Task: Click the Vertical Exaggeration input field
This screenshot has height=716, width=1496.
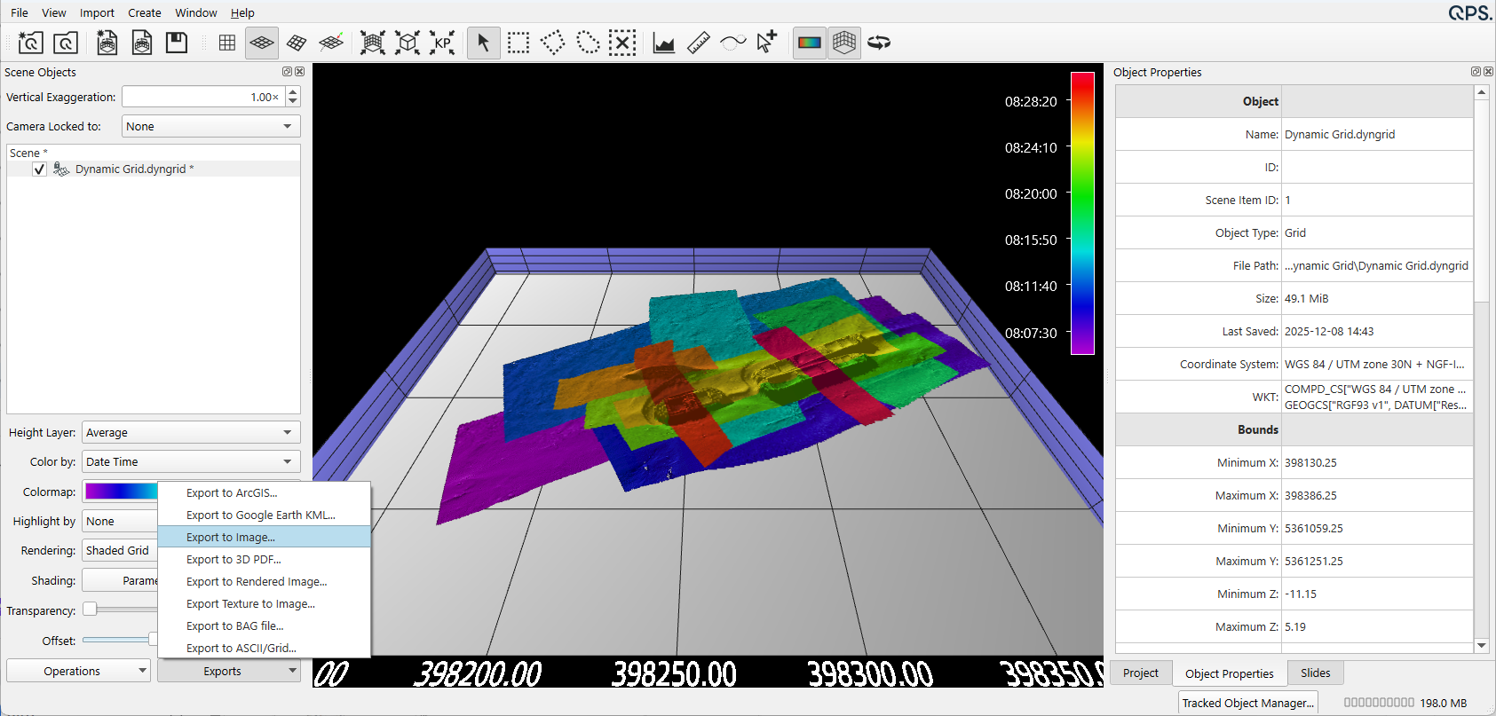Action: coord(202,97)
